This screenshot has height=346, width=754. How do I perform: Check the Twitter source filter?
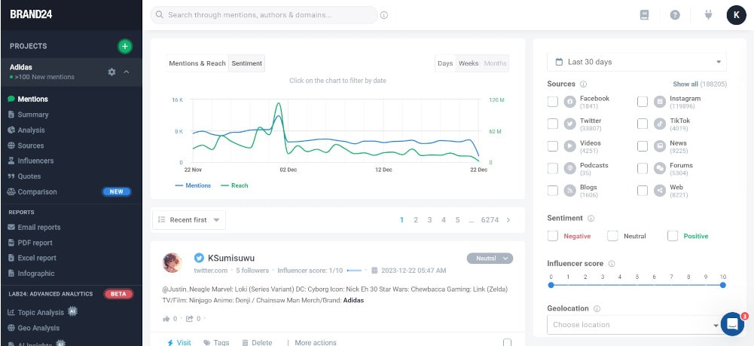[553, 124]
